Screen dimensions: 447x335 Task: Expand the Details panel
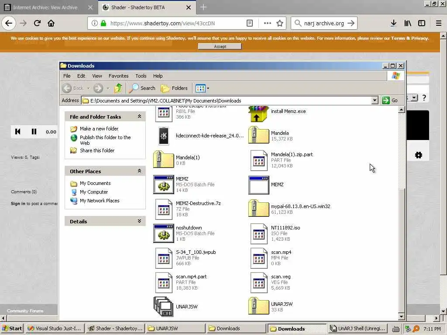139,221
